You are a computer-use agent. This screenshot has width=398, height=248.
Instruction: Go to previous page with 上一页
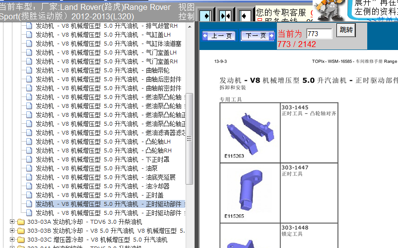coord(219,36)
